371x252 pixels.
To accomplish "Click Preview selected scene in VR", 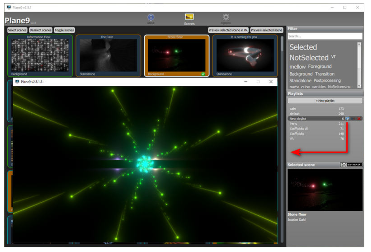I will click(228, 30).
